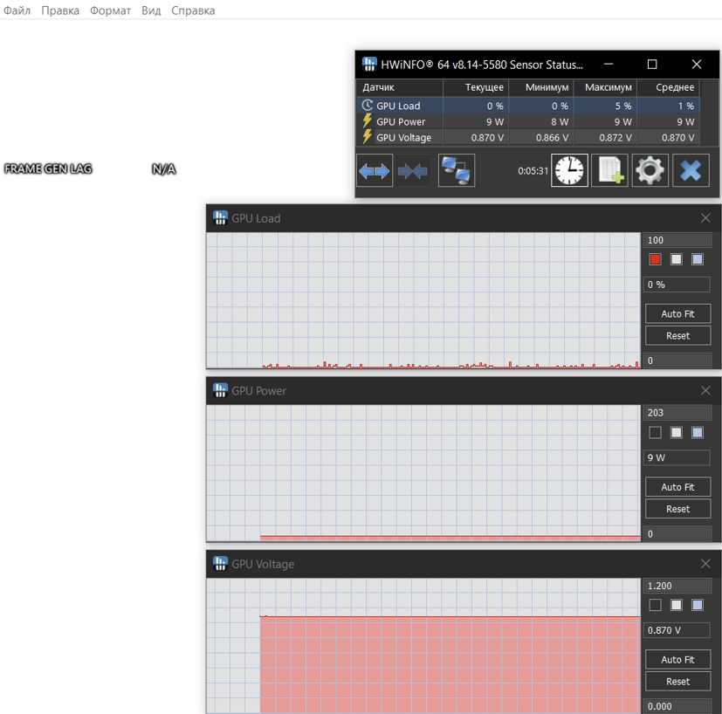The height and width of the screenshot is (714, 722).
Task: Click Auto Fit in GPU Voltage graph
Action: pos(677,660)
